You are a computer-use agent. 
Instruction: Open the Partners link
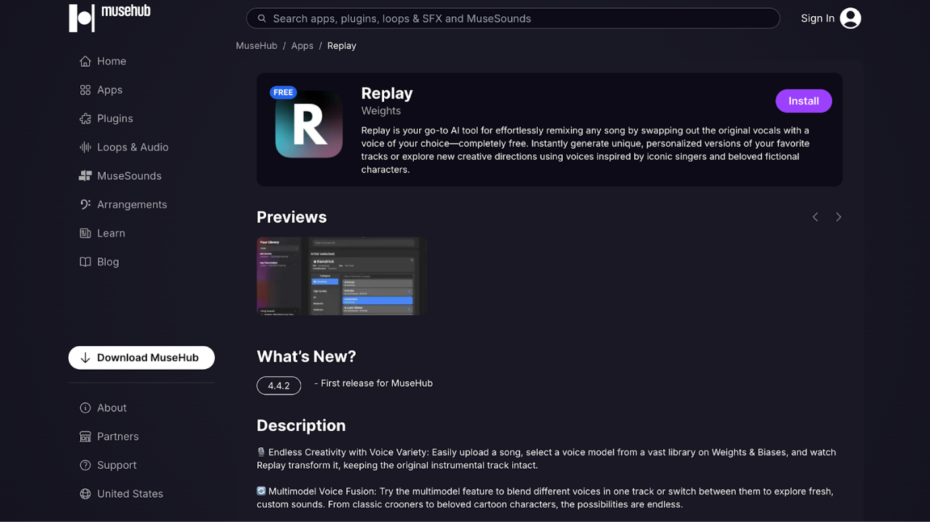(x=118, y=436)
